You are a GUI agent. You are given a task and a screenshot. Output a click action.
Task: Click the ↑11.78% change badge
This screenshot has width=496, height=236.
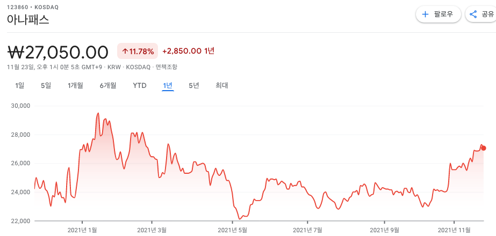138,51
